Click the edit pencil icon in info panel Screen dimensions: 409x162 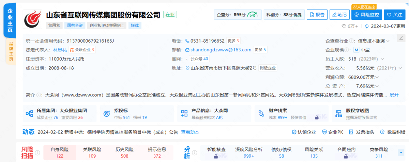[401, 38]
